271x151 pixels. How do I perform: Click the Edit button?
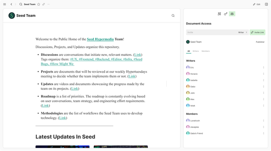(257, 4)
